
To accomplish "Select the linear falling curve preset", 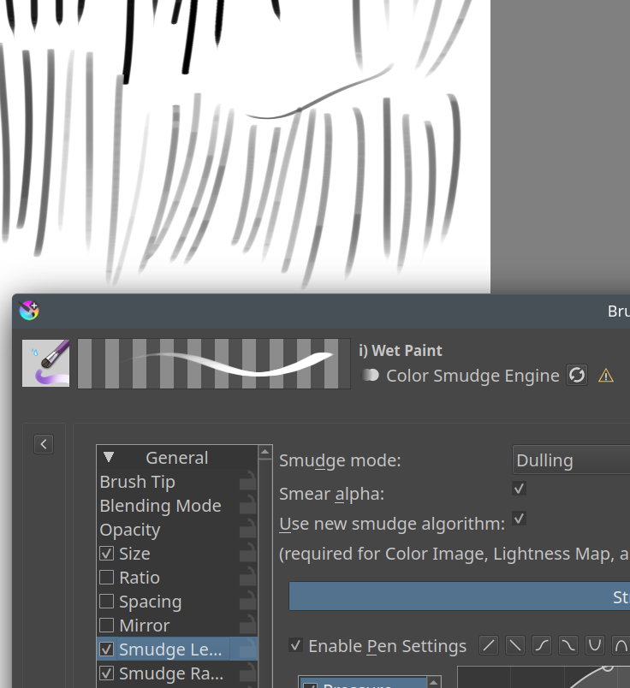I will pyautogui.click(x=515, y=645).
